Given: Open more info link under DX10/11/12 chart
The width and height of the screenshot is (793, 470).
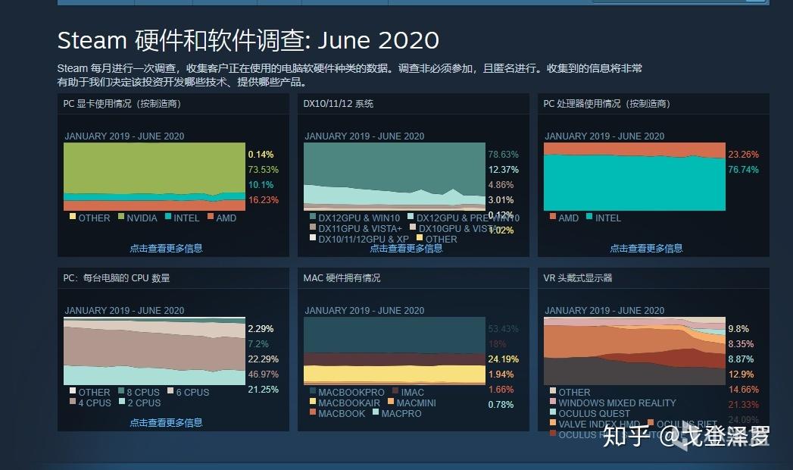Looking at the screenshot, I should click(406, 248).
